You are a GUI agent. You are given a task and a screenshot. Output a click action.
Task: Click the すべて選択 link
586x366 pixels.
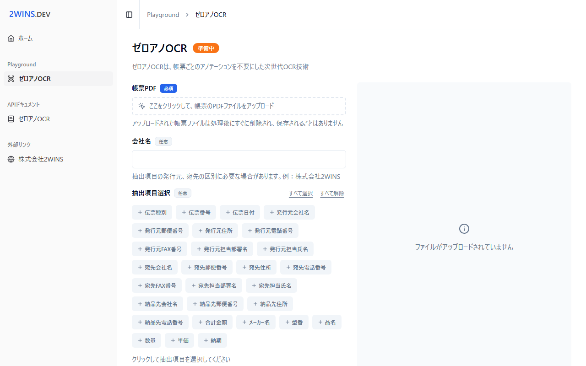pos(301,193)
